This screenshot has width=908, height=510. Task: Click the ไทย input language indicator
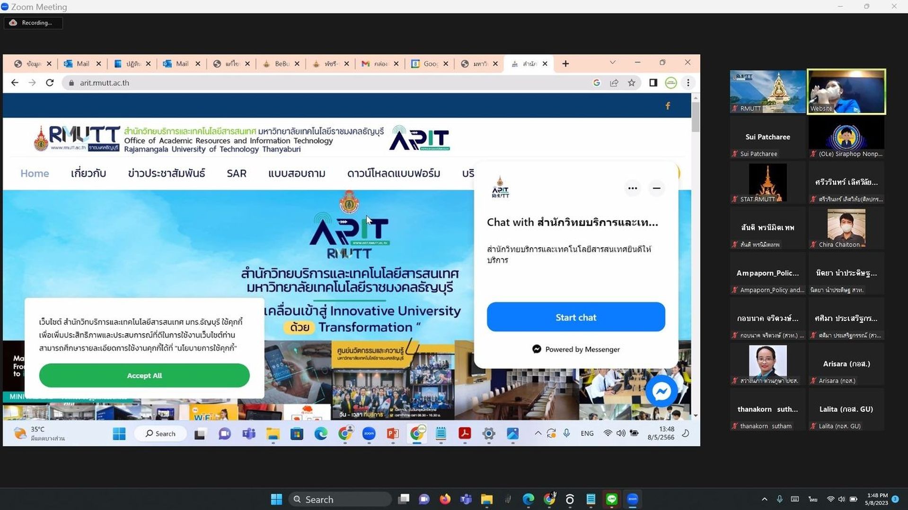pos(813,499)
